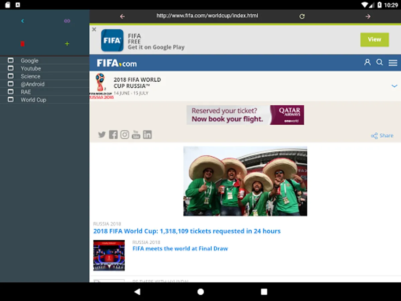Tap the URL address field

pos(207,16)
